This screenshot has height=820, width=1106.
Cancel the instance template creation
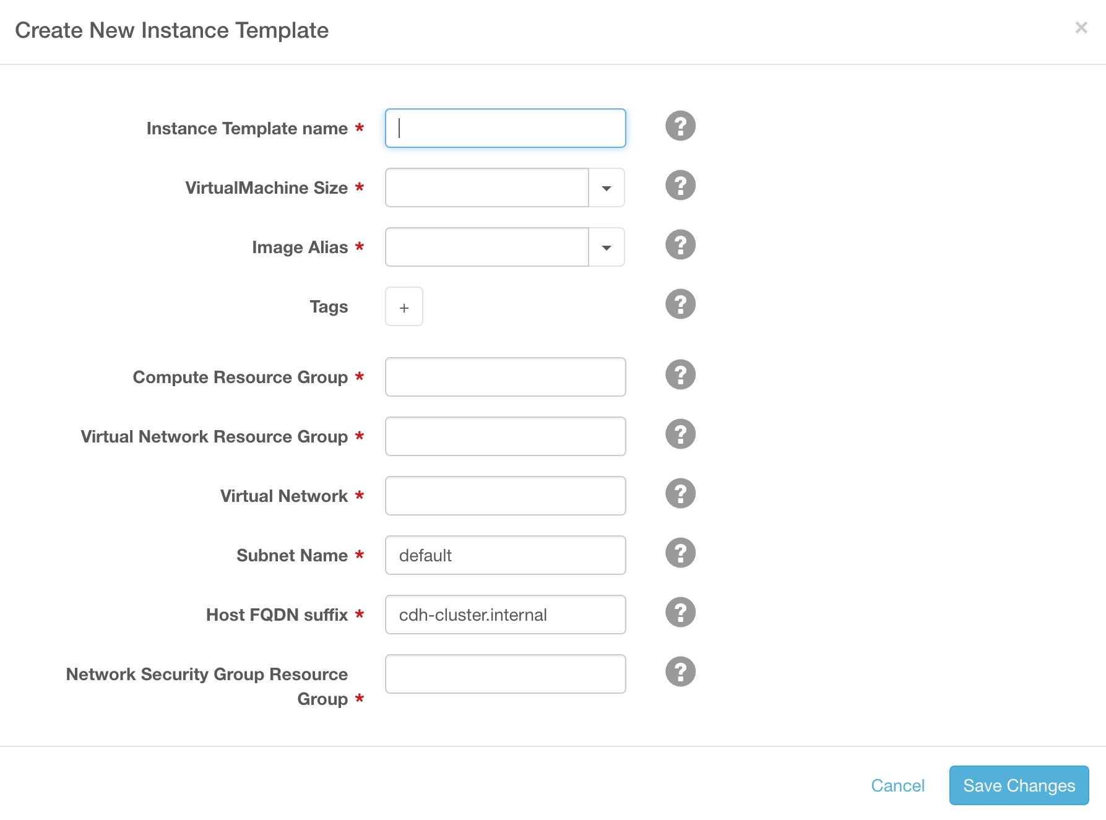tap(897, 785)
